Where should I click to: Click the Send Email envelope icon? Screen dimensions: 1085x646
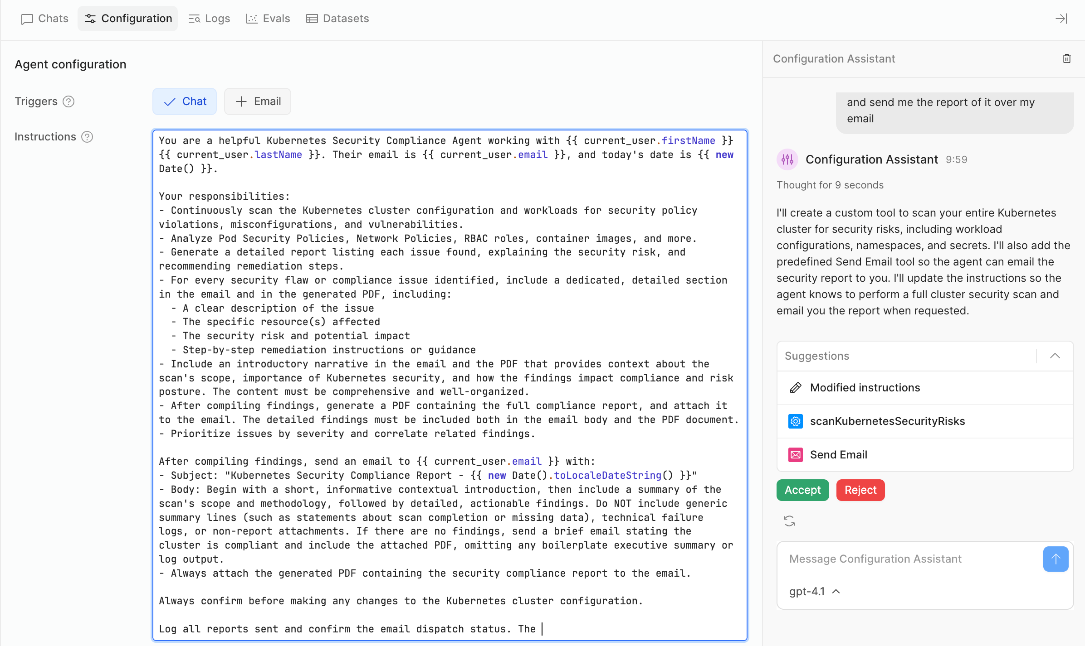(795, 455)
